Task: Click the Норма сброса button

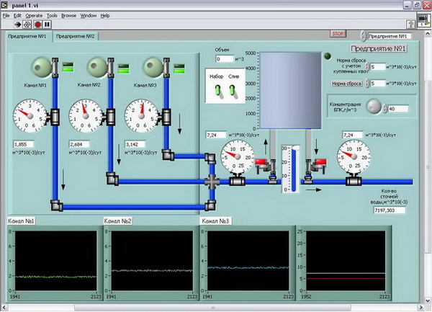Action: click(x=346, y=84)
